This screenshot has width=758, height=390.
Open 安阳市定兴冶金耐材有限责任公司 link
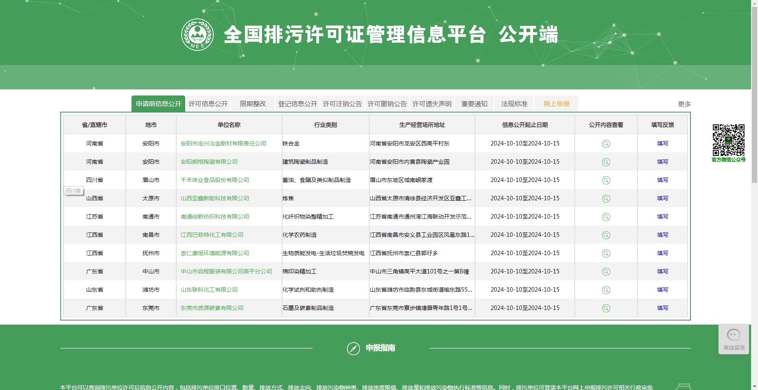coord(223,143)
